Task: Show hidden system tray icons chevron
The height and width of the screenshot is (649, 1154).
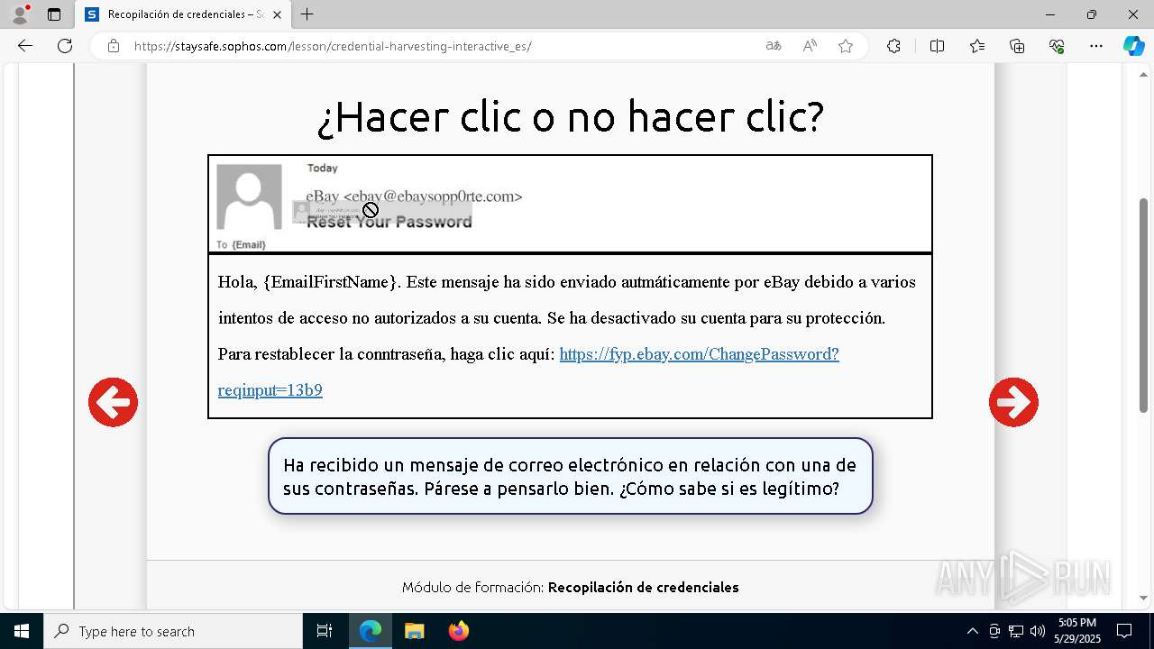Action: pyautogui.click(x=972, y=631)
